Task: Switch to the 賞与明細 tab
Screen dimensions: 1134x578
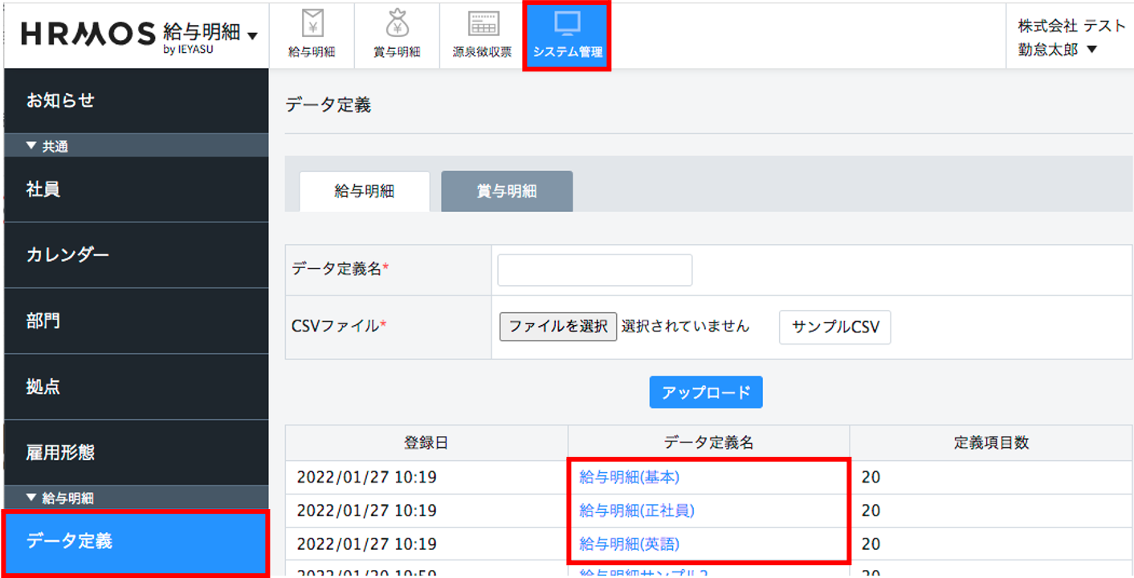Action: 507,191
